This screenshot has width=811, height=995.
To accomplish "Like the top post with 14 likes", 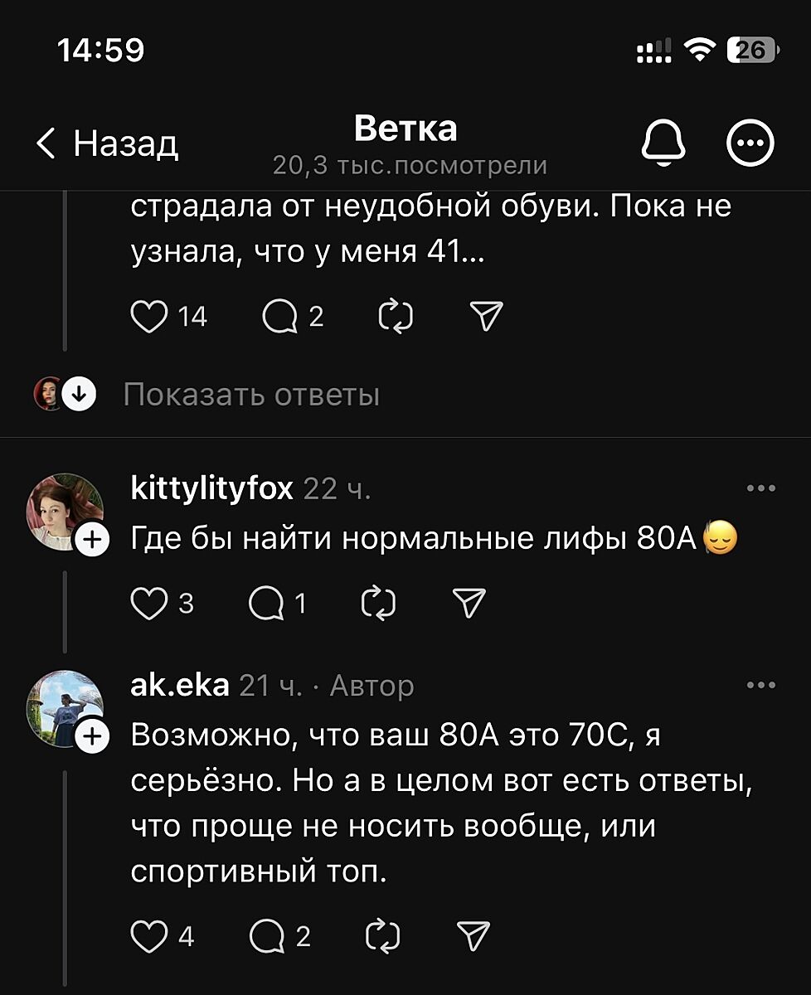I will point(149,317).
